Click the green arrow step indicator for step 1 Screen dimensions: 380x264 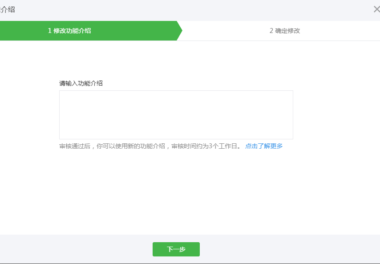tap(89, 30)
